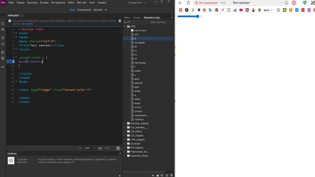Open the Справка menu

102,2
